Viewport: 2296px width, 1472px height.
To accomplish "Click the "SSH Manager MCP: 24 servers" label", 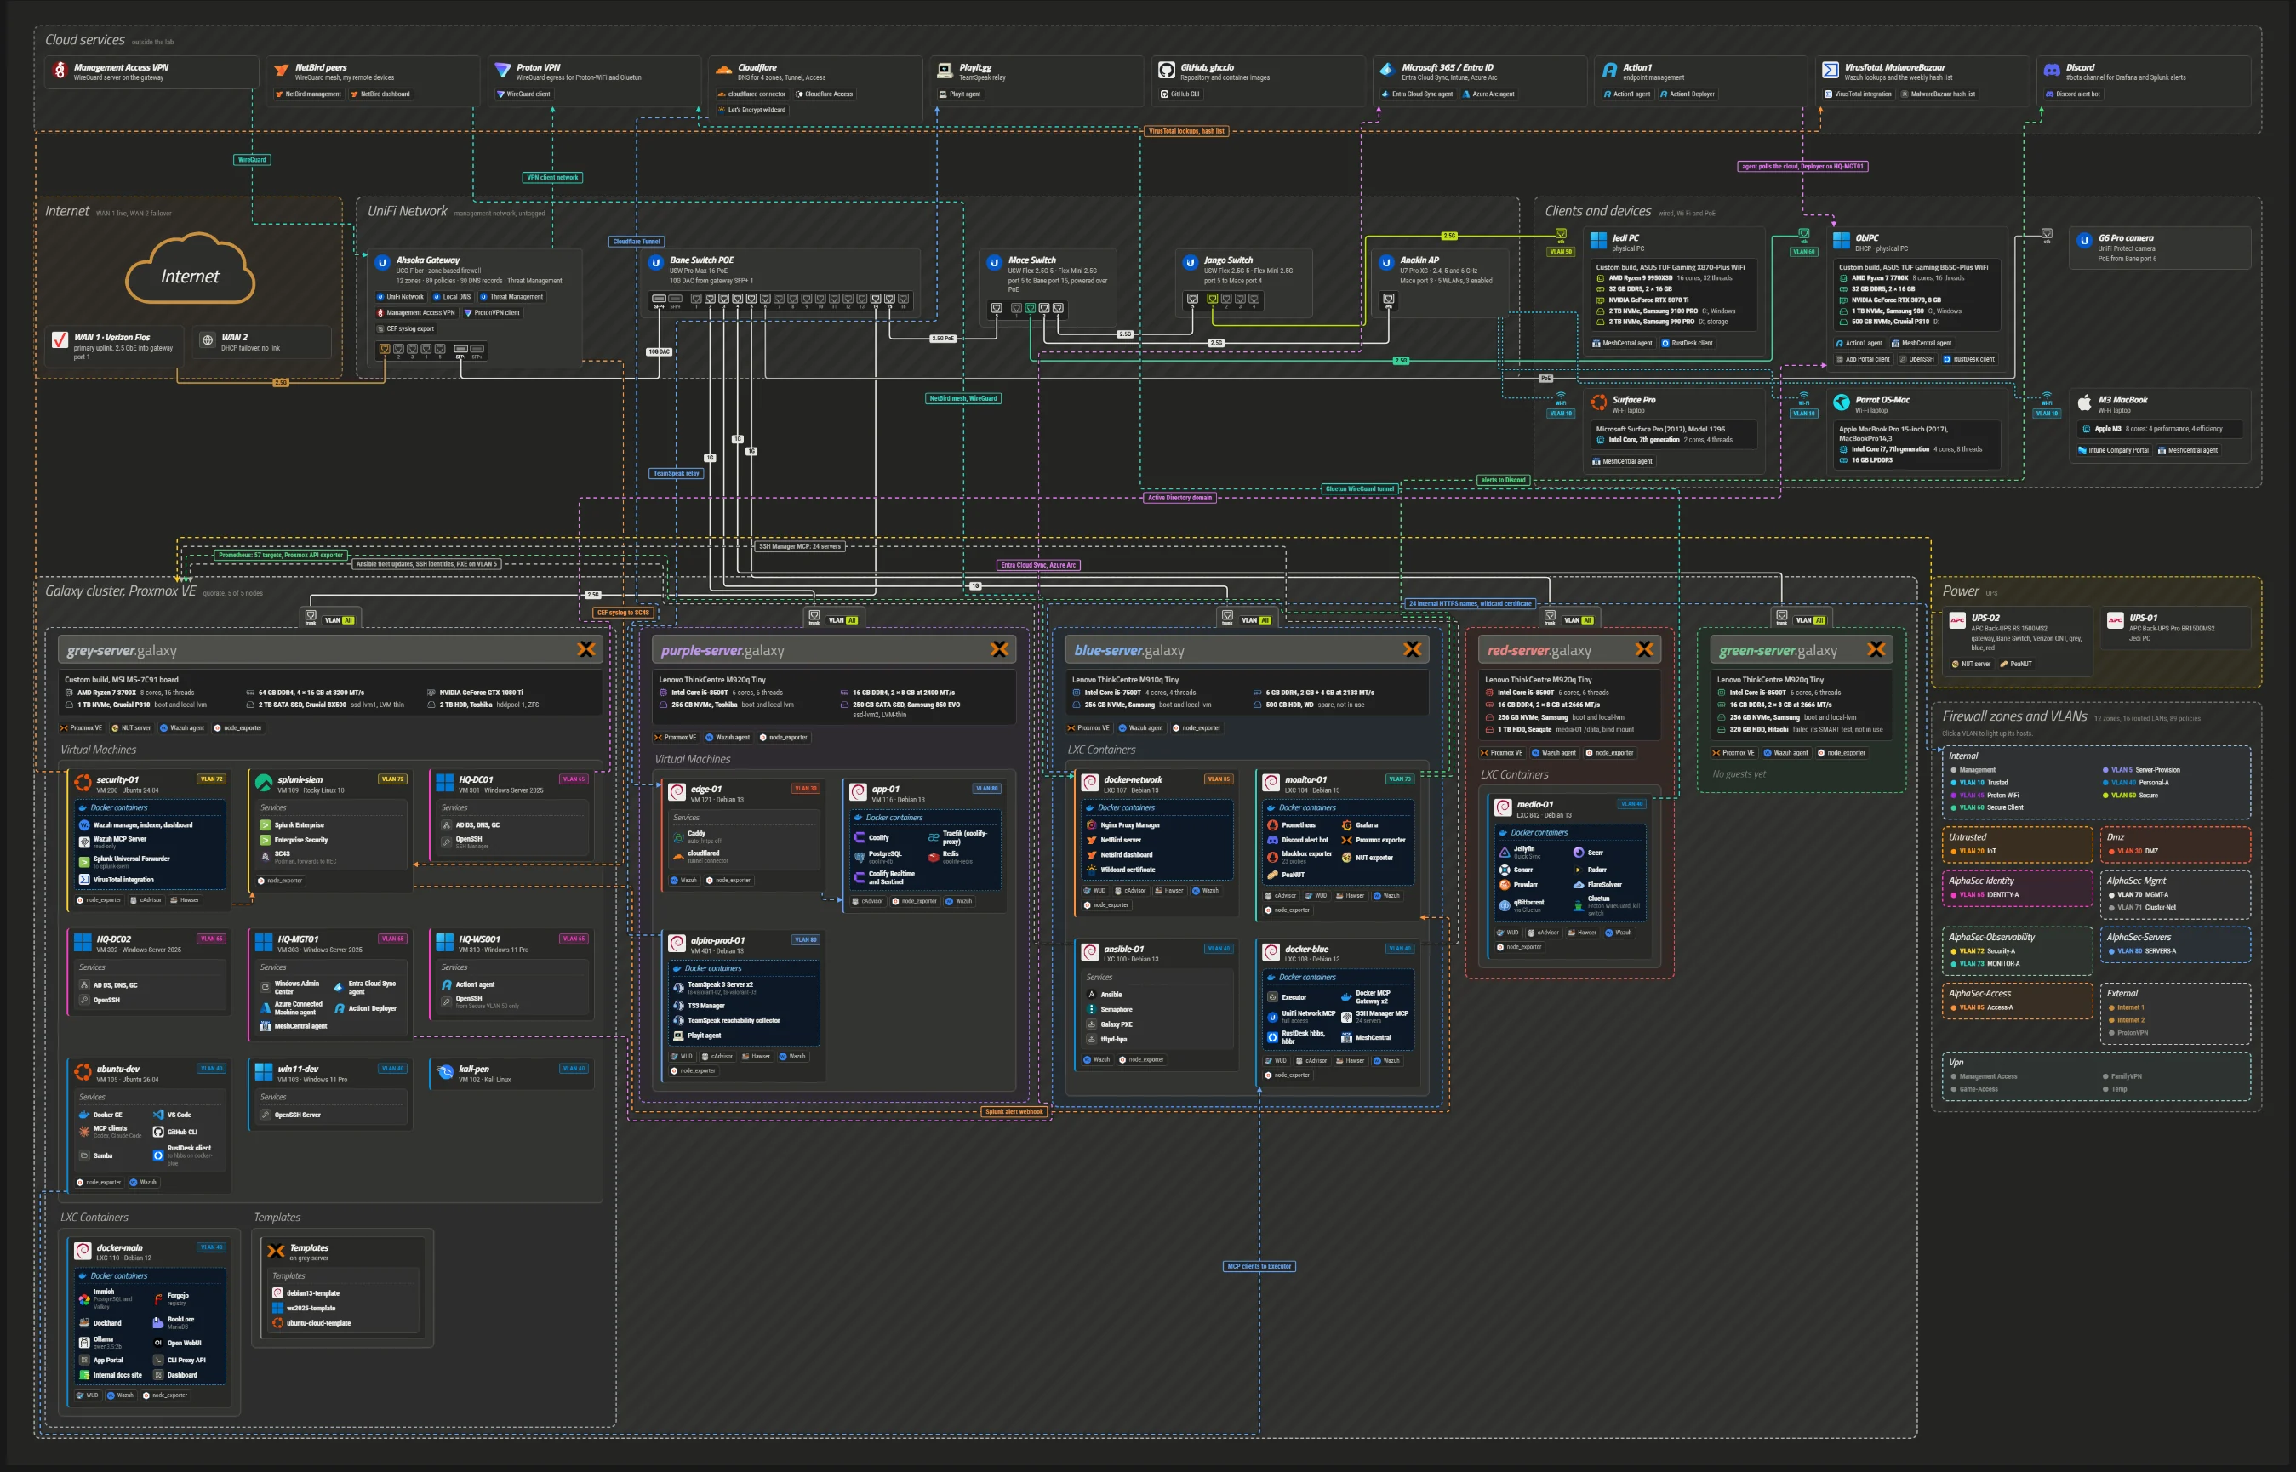I will 800,547.
